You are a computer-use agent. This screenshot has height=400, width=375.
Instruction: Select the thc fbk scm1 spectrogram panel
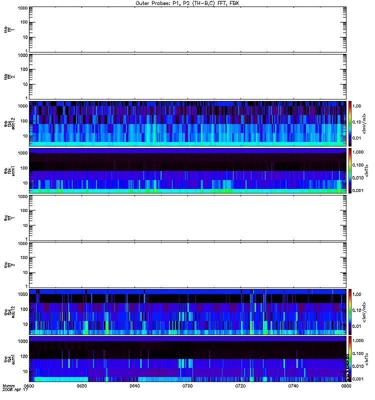187,359
